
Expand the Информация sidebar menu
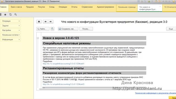click(x=10, y=40)
